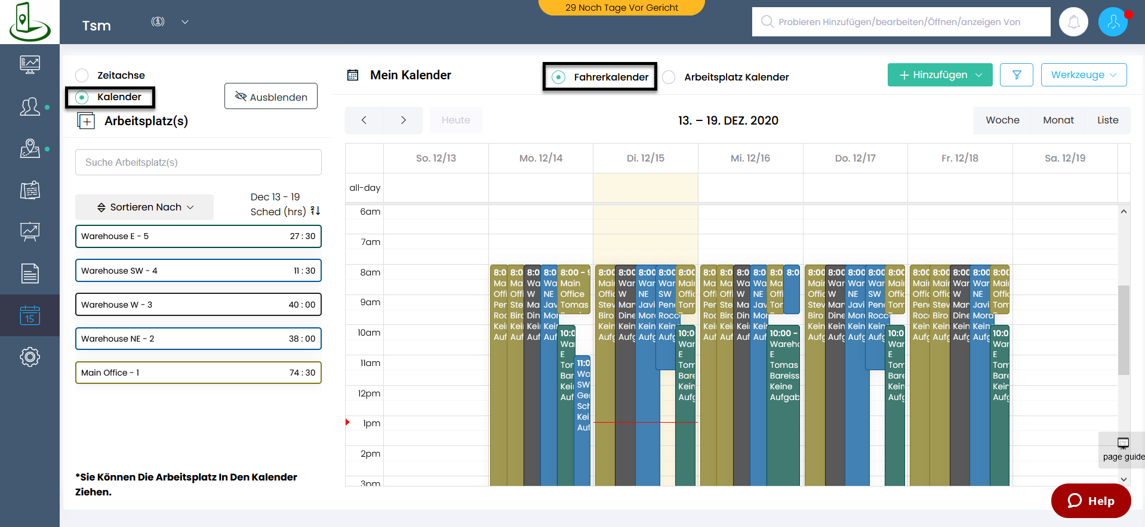Image resolution: width=1145 pixels, height=527 pixels.
Task: Click the user profile avatar icon
Action: click(x=1113, y=22)
